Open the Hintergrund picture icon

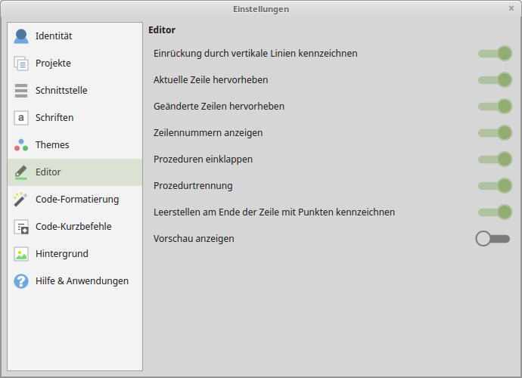click(21, 254)
